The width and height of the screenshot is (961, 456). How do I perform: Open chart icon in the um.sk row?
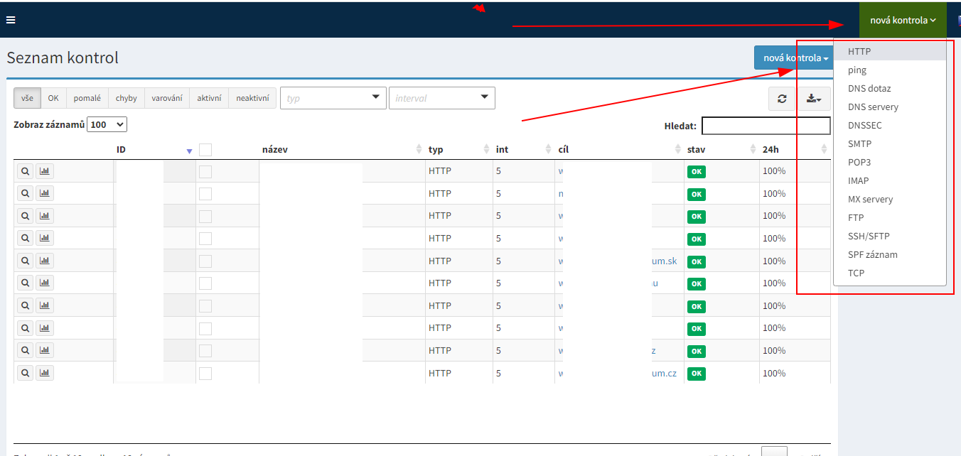(45, 261)
